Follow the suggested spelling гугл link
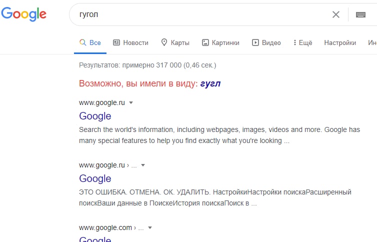 210,83
